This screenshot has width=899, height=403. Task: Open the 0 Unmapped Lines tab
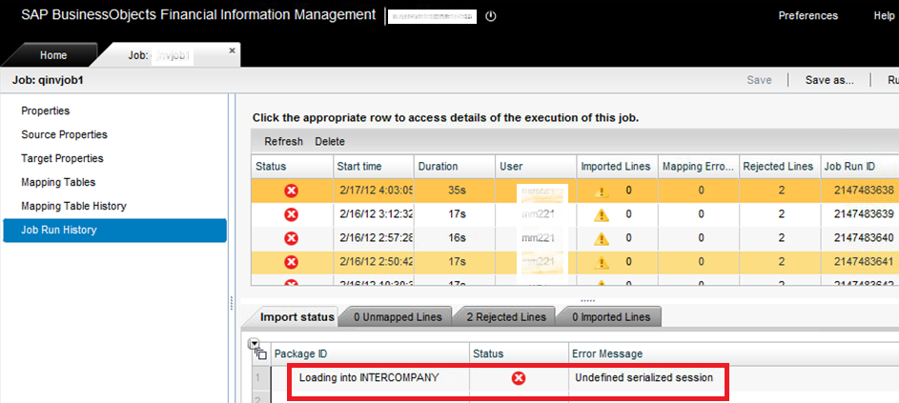pyautogui.click(x=398, y=317)
